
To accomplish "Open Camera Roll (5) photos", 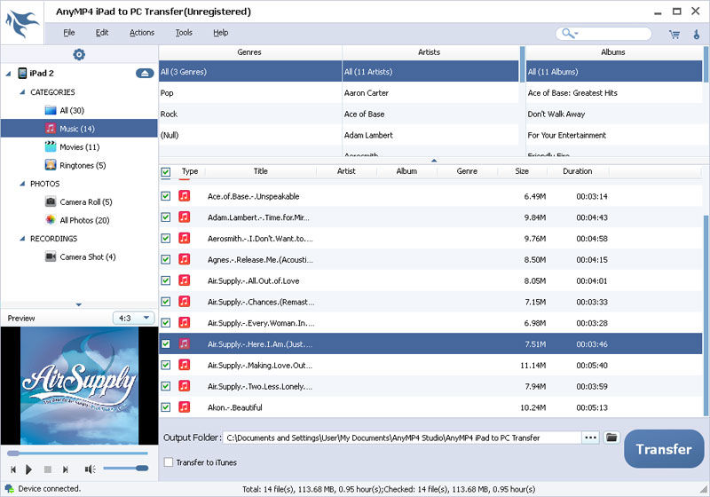I will point(86,201).
